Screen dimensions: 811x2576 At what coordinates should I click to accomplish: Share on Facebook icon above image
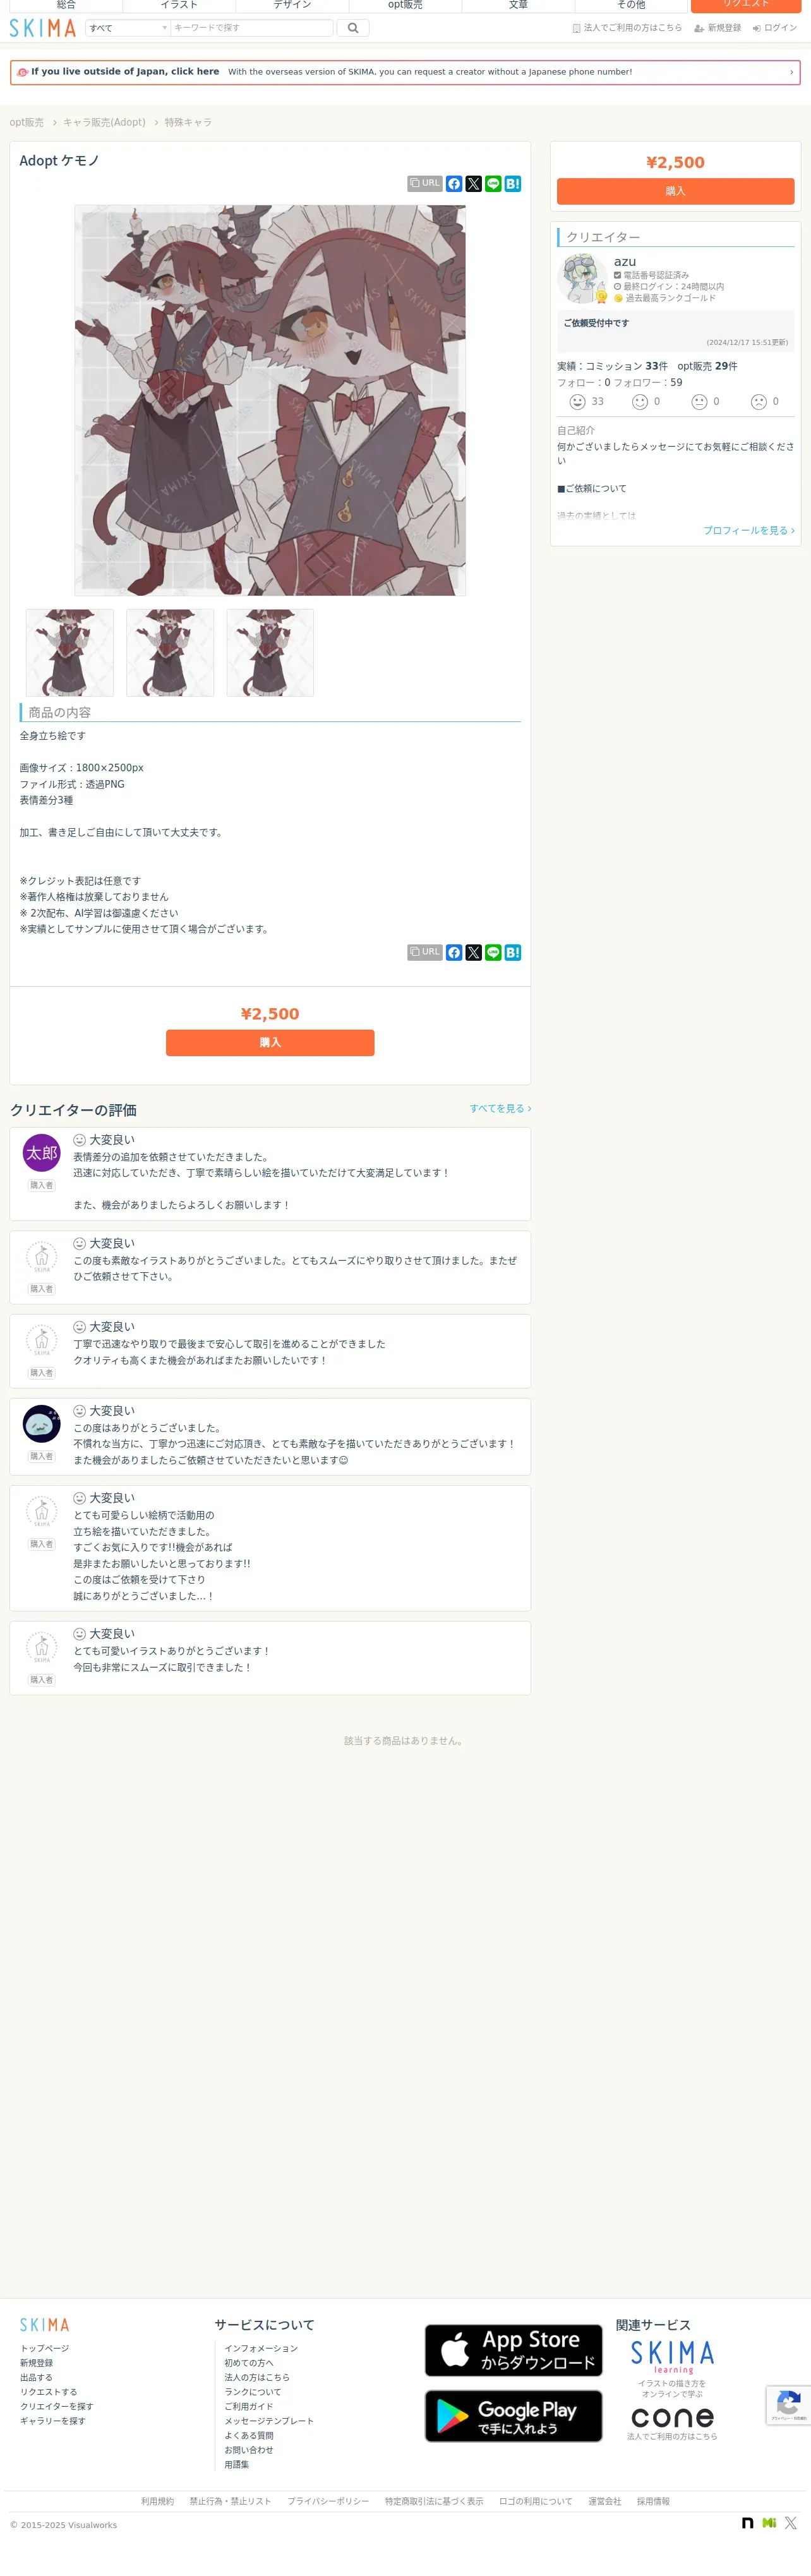pos(454,184)
